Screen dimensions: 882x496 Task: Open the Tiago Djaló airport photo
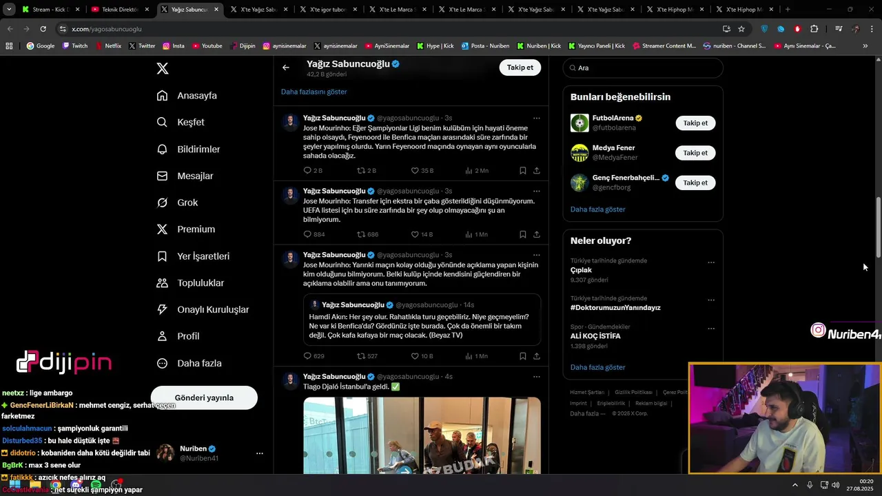coord(422,435)
